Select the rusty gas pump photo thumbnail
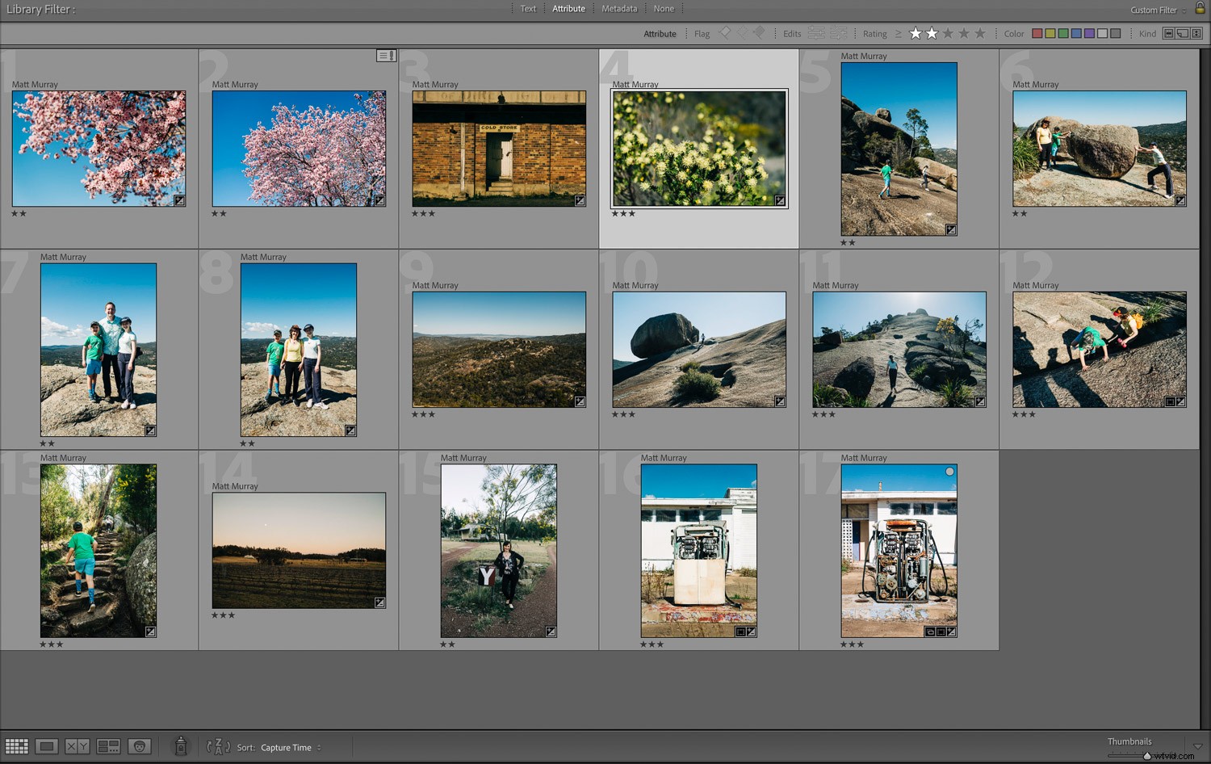Viewport: 1211px width, 764px height. 899,549
